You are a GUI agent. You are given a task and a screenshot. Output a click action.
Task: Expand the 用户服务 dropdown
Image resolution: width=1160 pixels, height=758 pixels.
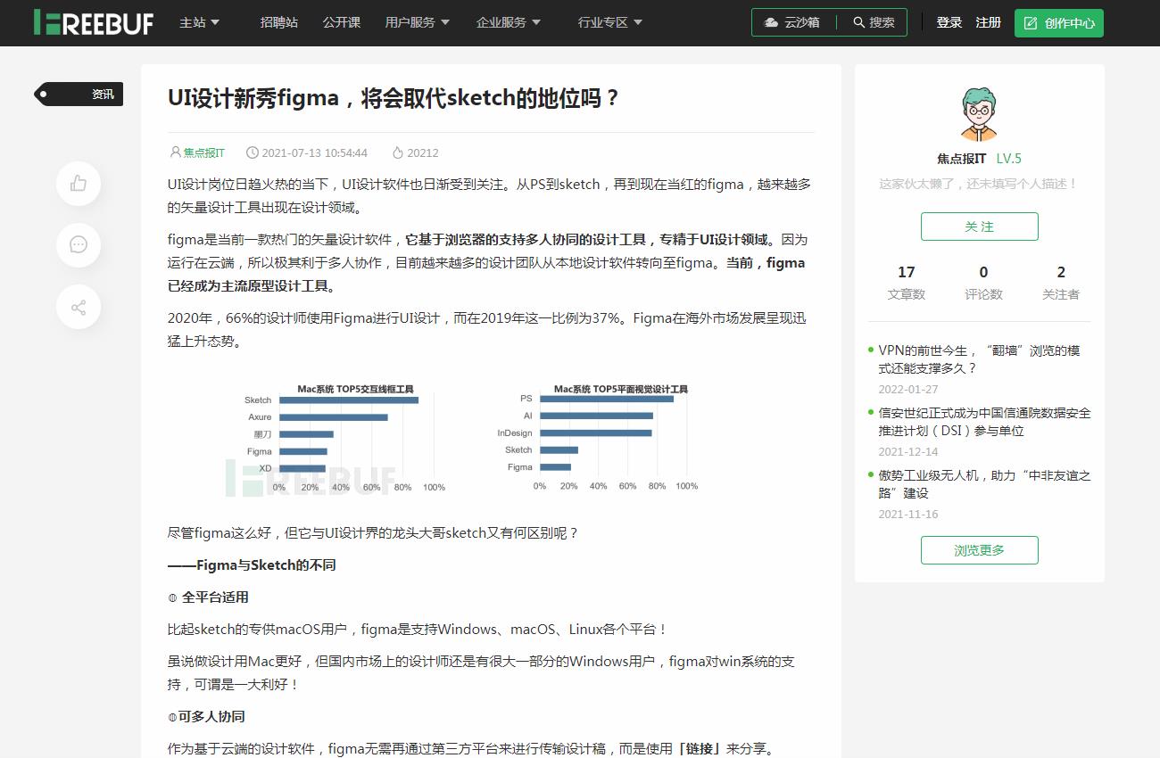417,22
